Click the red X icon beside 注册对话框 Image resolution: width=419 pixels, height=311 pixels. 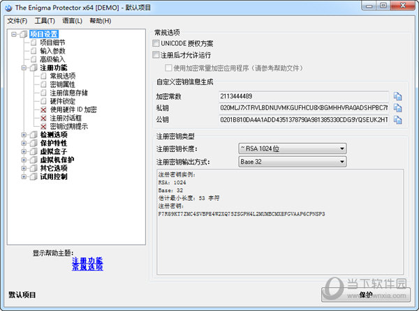click(x=43, y=118)
